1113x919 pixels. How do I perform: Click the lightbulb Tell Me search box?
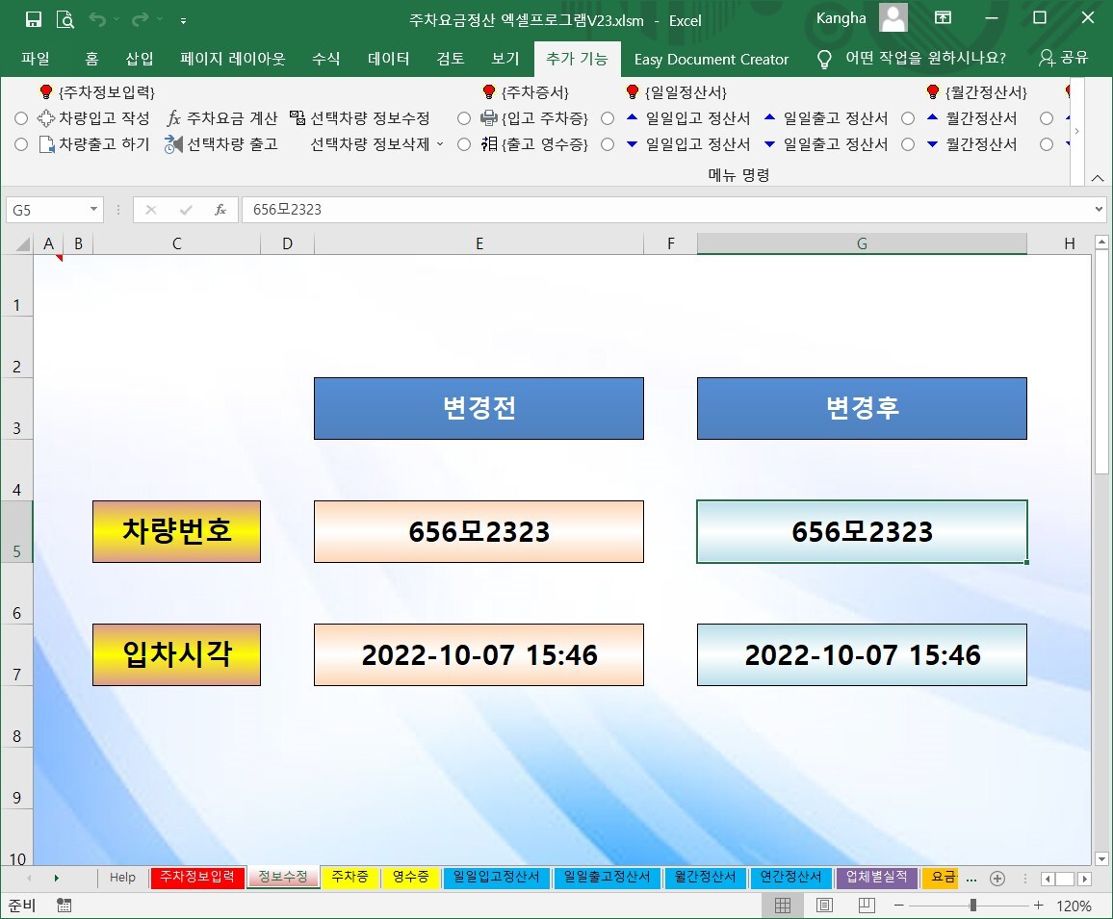912,58
